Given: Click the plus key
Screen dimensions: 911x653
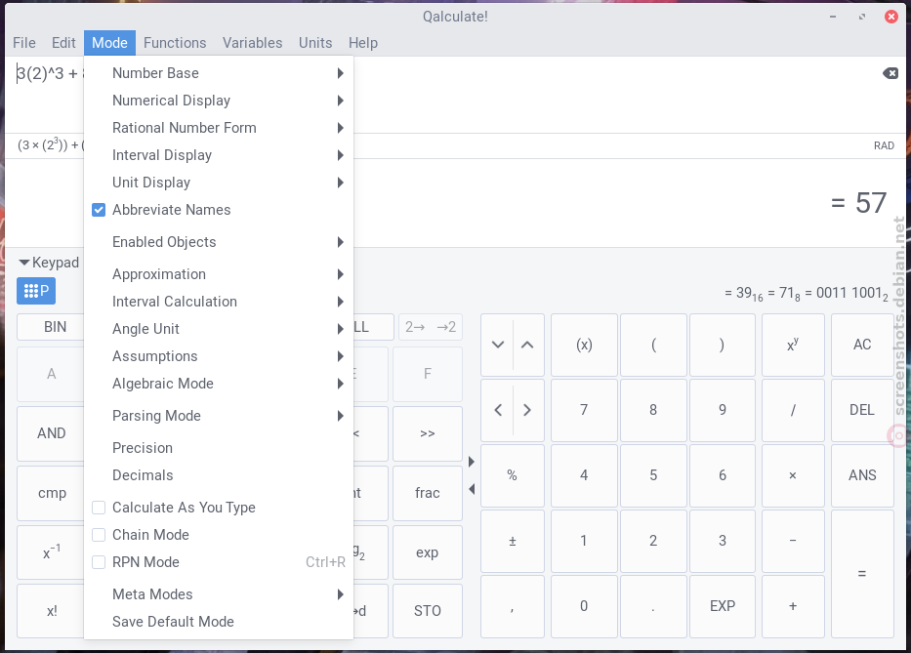Looking at the screenshot, I should coord(793,606).
